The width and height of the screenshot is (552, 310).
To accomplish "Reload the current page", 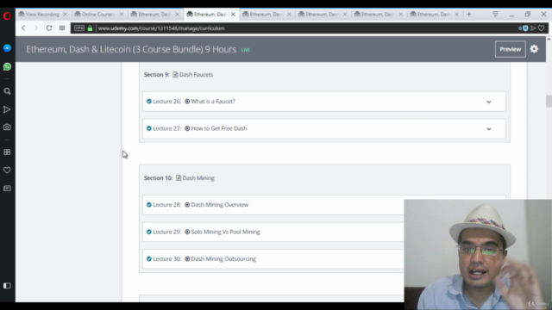I will point(49,28).
